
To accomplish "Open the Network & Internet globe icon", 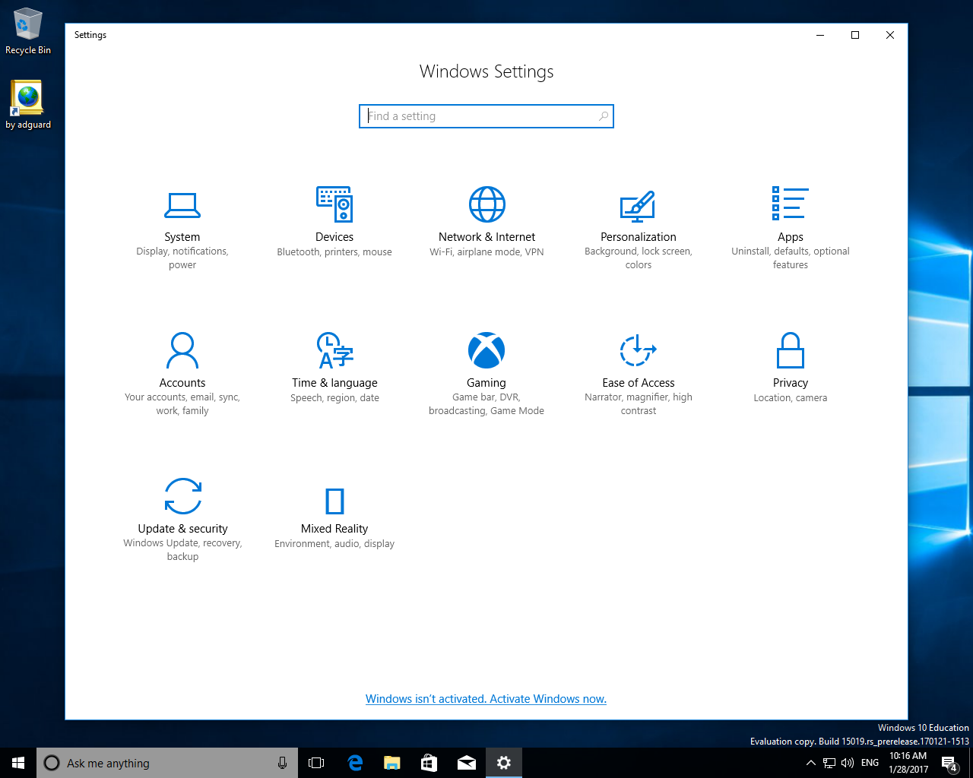I will coord(486,204).
